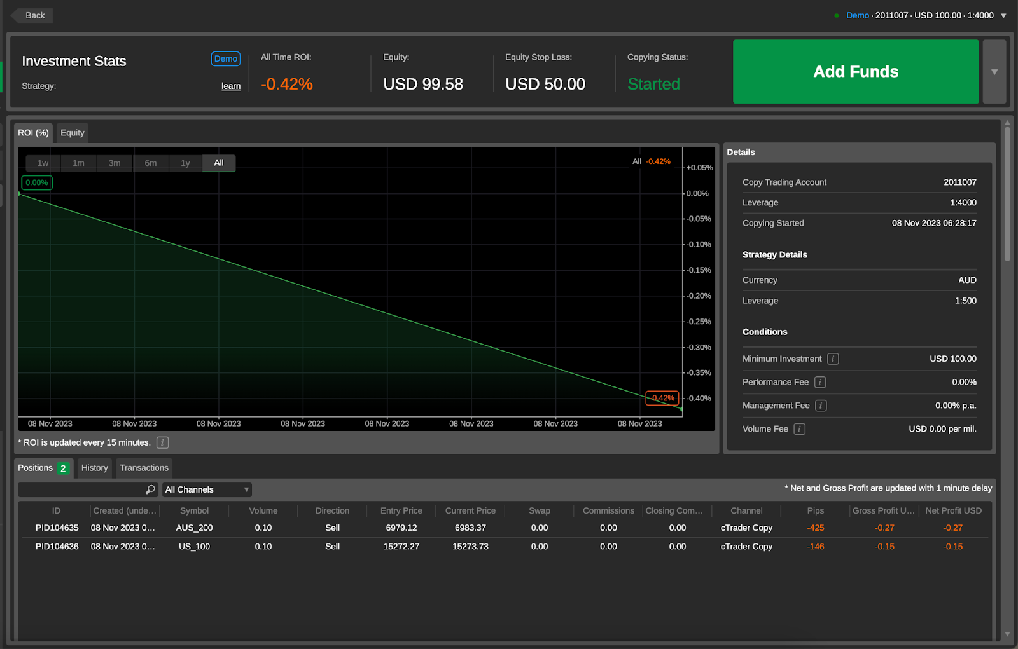The image size is (1018, 649).
Task: Click the green connection status dot
Action: click(x=836, y=15)
